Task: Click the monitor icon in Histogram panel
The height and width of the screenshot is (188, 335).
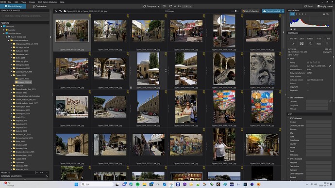Action: [324, 14]
